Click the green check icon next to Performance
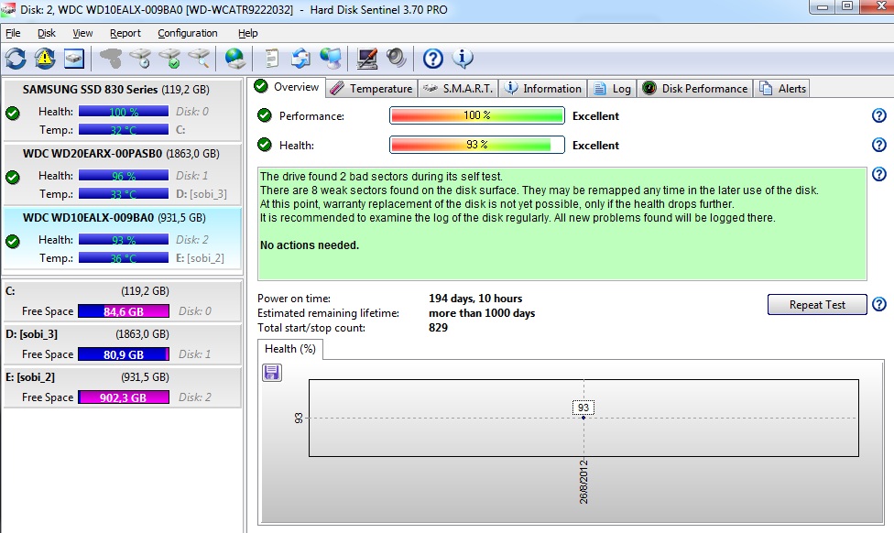The image size is (894, 533). [x=264, y=115]
